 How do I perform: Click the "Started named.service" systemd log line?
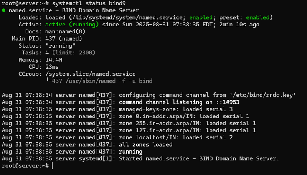[199, 158]
